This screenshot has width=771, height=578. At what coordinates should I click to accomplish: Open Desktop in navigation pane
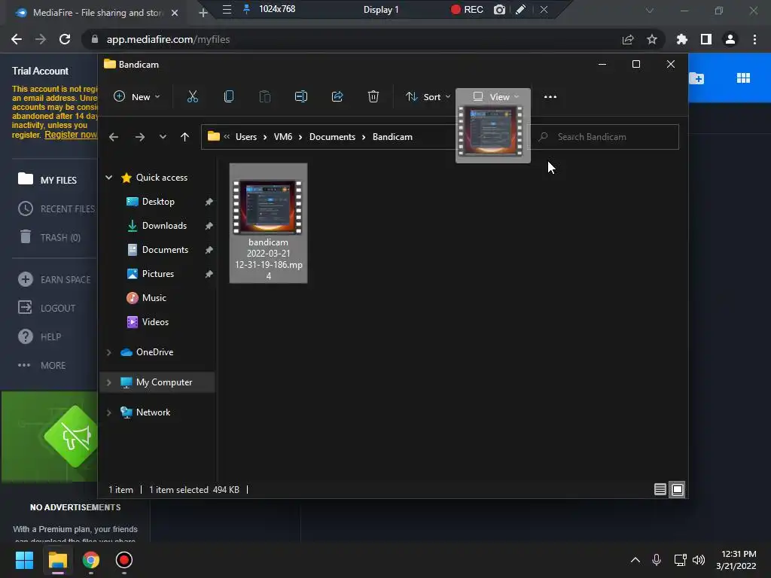coord(158,202)
